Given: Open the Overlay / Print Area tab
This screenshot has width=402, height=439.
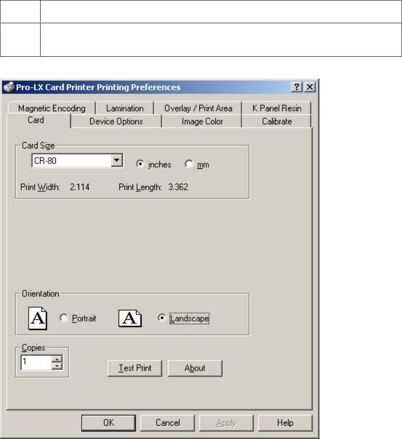Looking at the screenshot, I should tap(199, 109).
